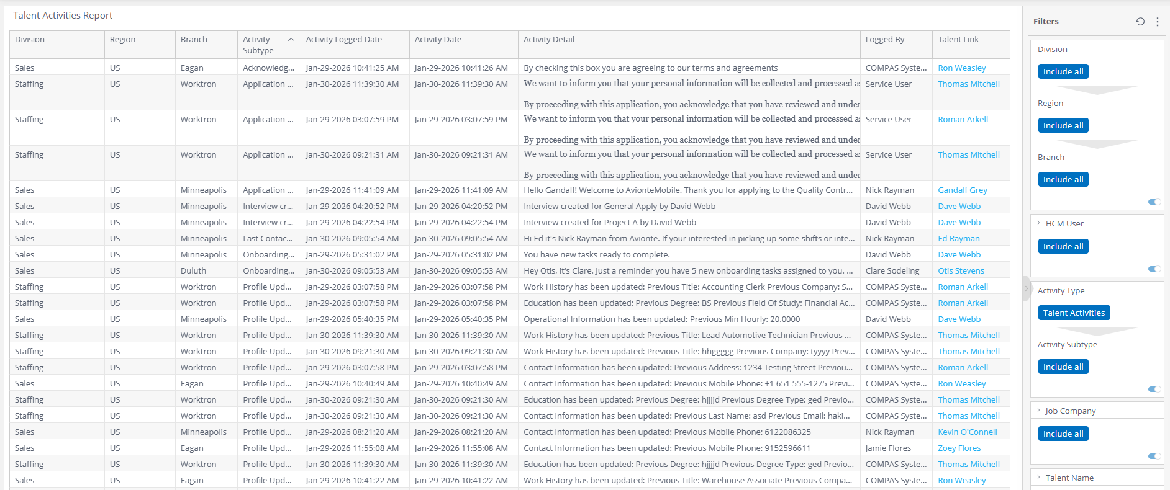Viewport: 1170px width, 490px height.
Task: Open Gandalf Grey talent link
Action: tap(962, 190)
